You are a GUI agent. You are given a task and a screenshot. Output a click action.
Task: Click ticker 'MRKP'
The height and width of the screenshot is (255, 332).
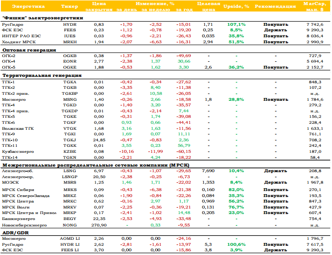click(70, 213)
